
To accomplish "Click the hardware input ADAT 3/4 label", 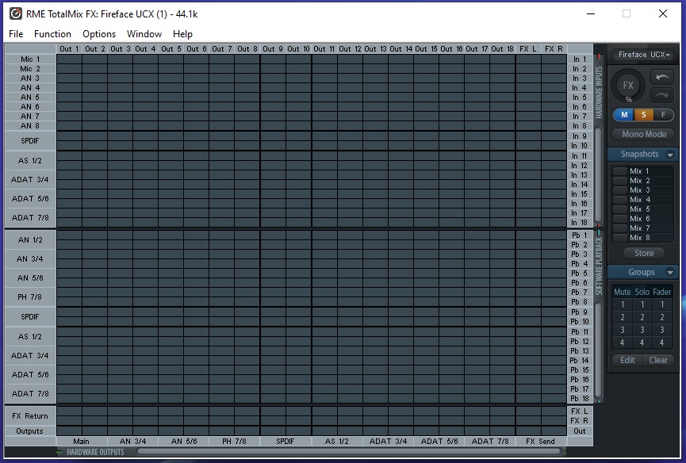I will [x=30, y=180].
